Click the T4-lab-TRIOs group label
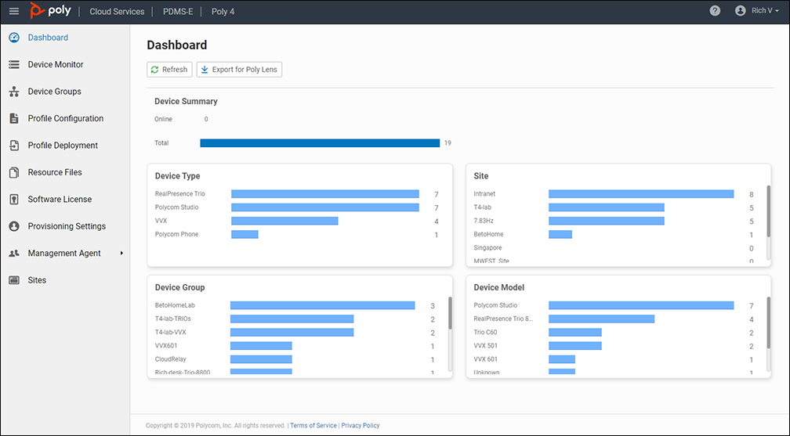This screenshot has height=436, width=790. pyautogui.click(x=172, y=319)
